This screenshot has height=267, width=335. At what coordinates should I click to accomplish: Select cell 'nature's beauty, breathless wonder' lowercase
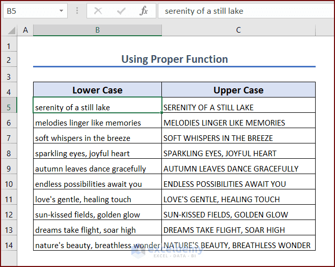point(97,243)
